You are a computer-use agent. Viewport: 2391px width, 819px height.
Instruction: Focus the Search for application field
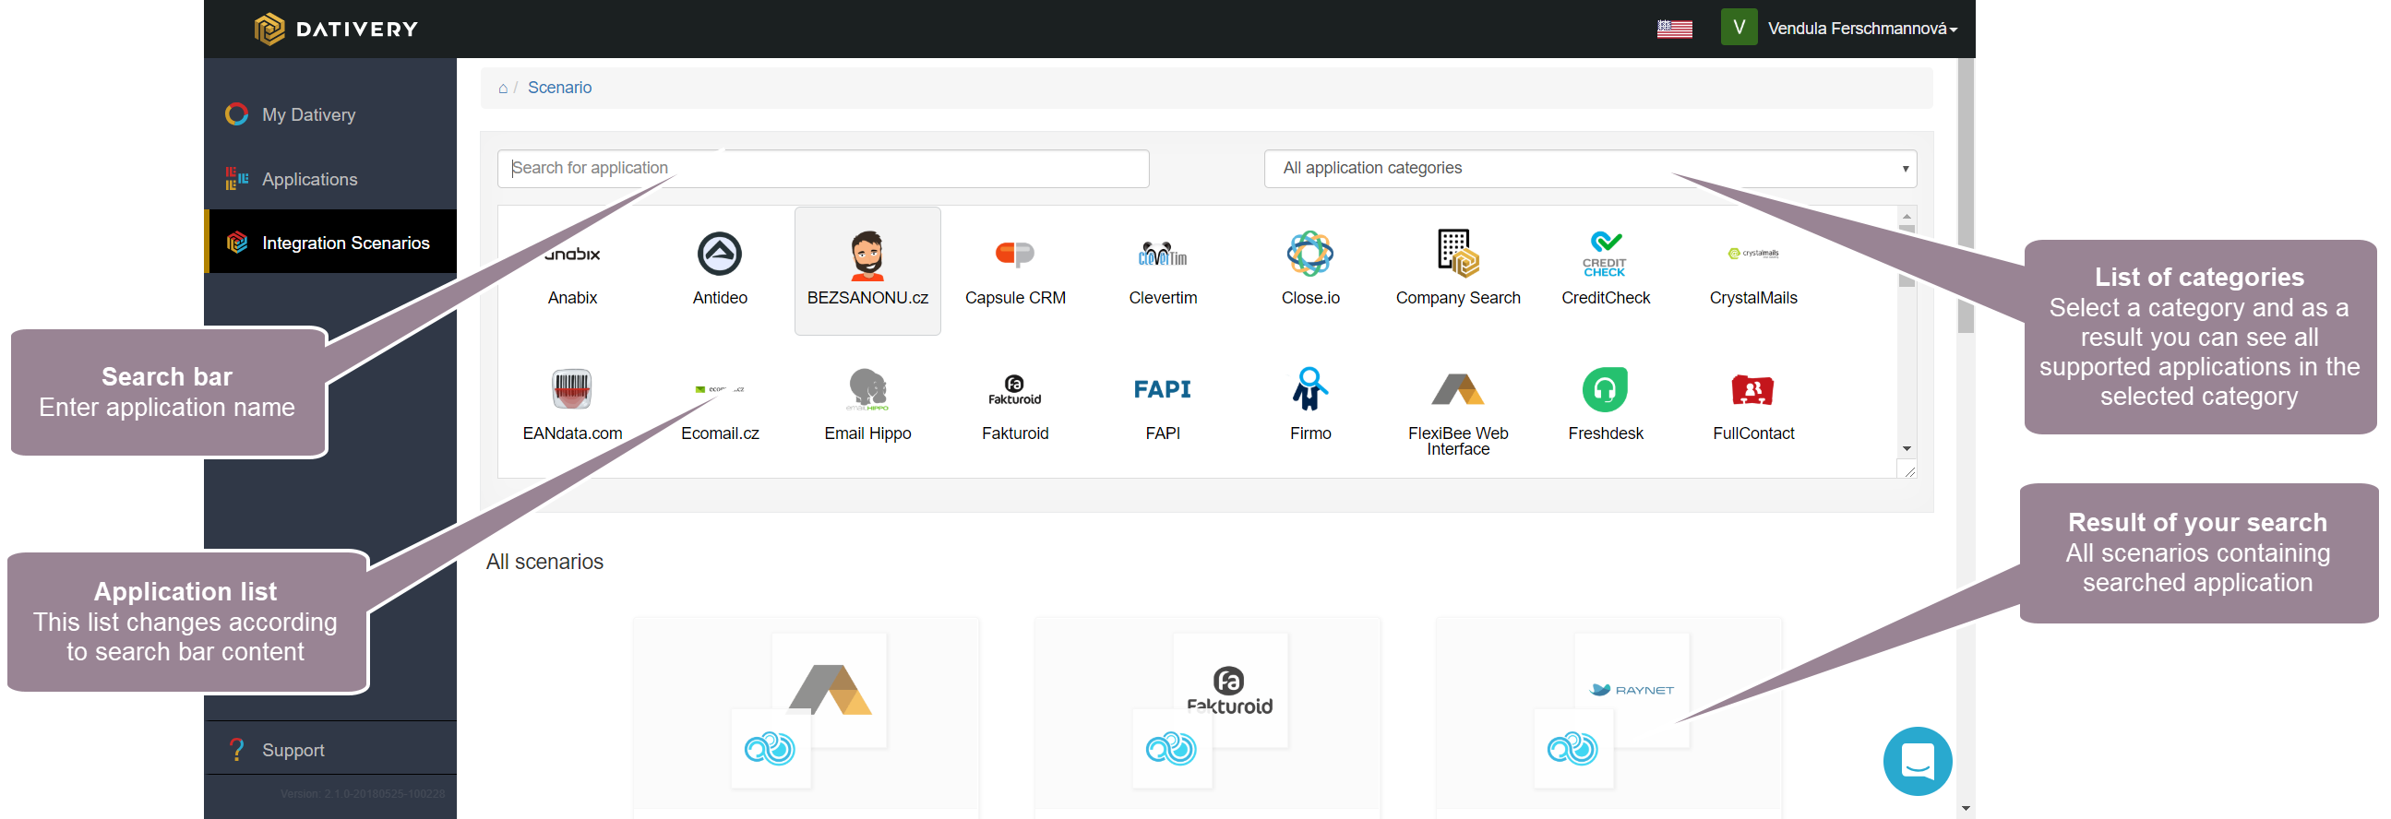click(x=822, y=168)
